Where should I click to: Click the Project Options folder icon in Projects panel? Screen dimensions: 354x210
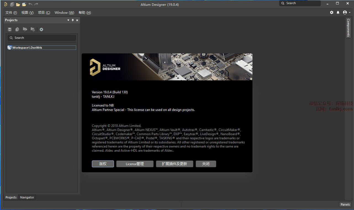pos(25,29)
